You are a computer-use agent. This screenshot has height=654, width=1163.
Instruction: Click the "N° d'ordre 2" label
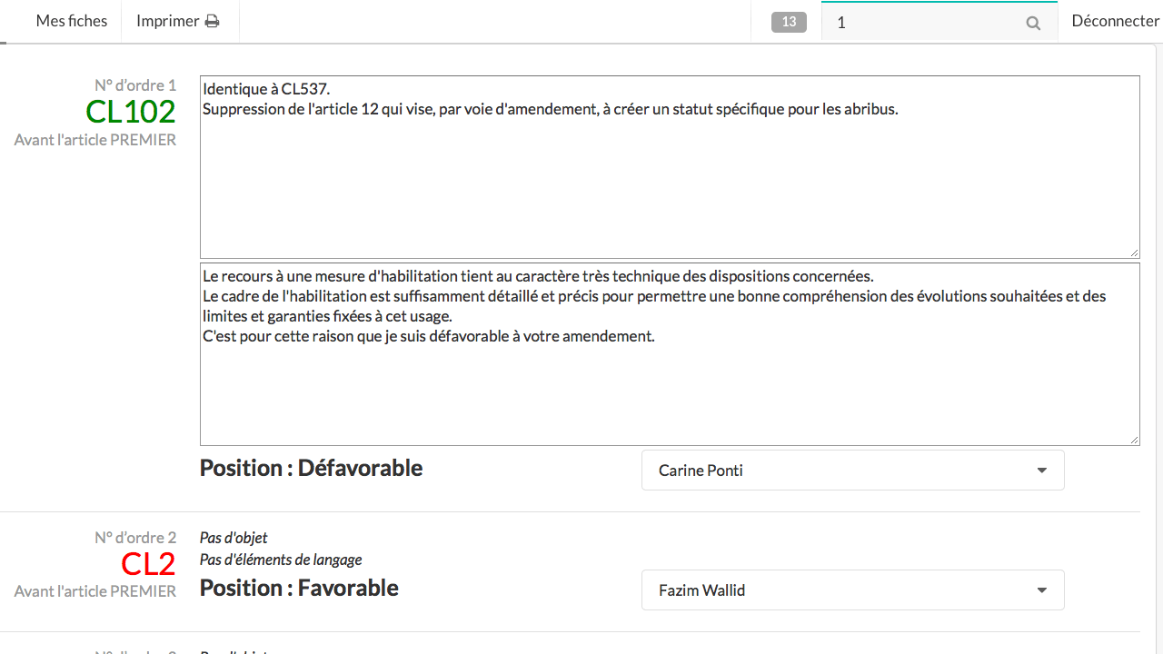coord(135,538)
